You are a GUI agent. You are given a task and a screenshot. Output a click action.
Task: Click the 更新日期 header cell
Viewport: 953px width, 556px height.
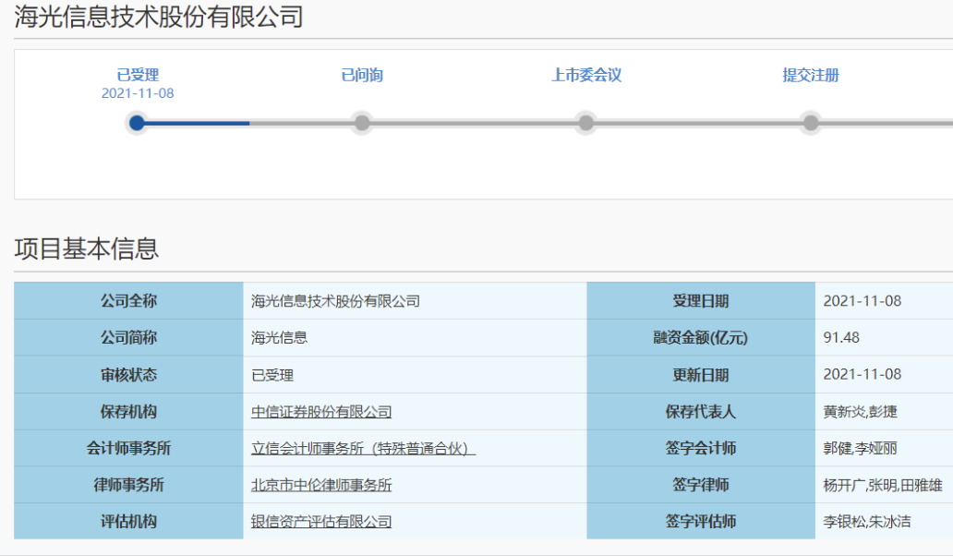(x=701, y=375)
